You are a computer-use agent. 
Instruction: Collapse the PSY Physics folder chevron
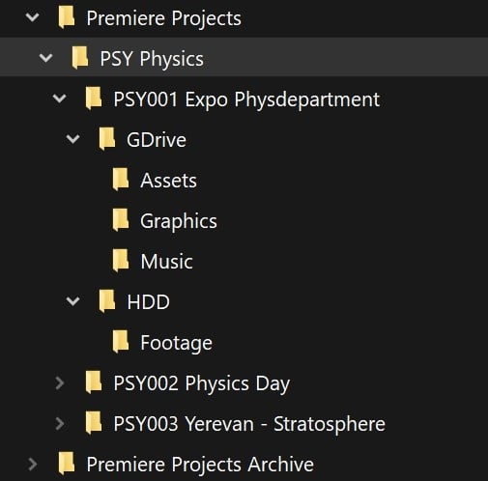tap(45, 58)
